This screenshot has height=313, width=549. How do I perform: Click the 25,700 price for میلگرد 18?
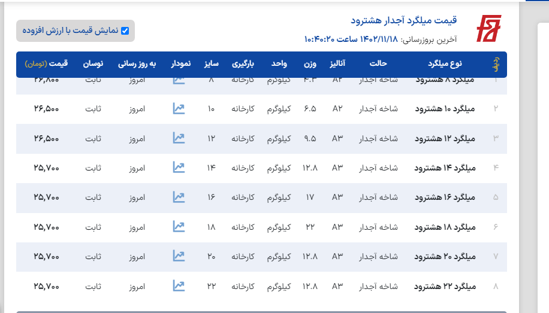point(47,227)
